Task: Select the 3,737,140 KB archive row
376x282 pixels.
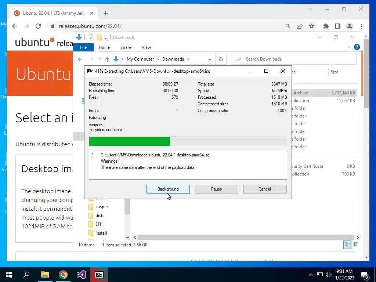Action: 324,93
